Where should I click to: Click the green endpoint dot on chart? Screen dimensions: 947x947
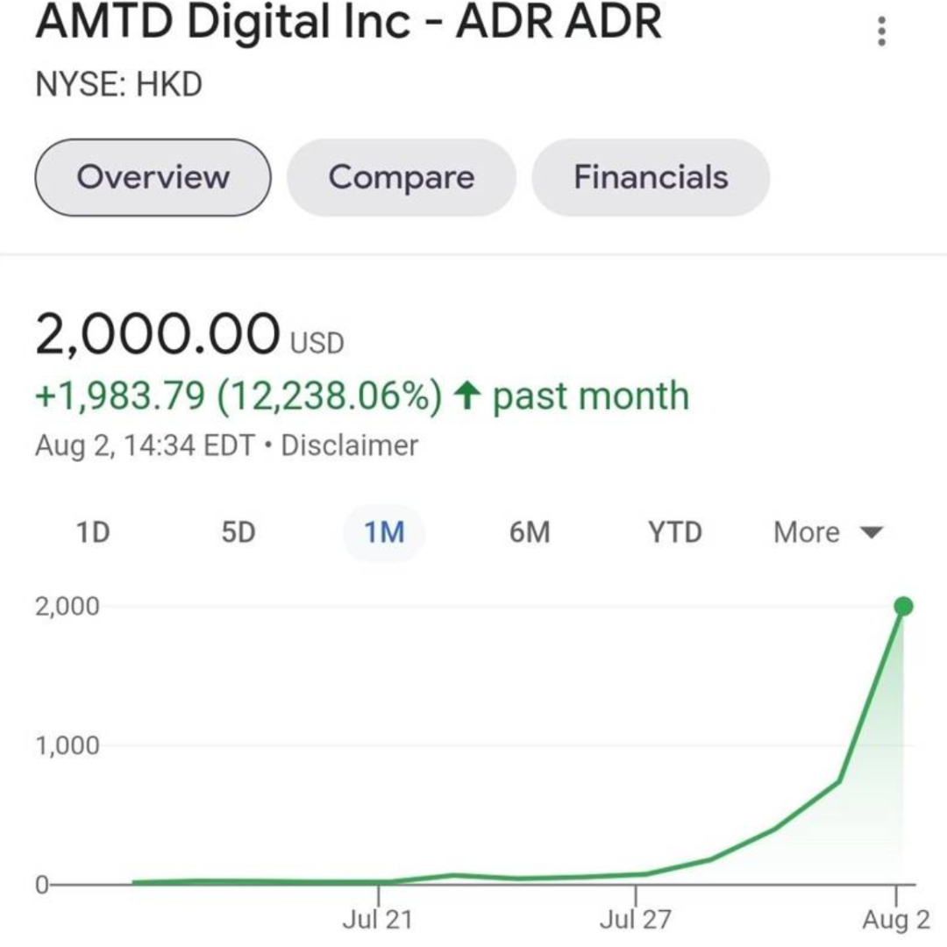[x=903, y=606]
